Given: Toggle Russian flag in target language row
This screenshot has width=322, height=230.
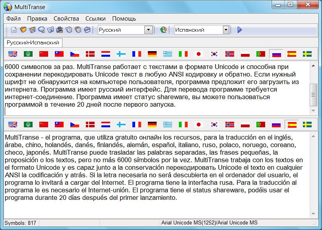Looking at the screenshot, I should click(276, 124).
